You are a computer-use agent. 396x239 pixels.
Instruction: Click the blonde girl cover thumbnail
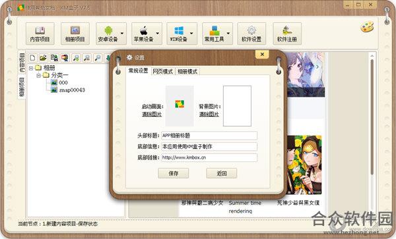[x=304, y=165]
